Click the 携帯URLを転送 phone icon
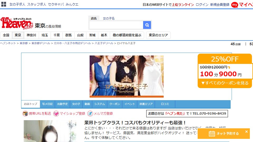This screenshot has width=253, height=142. click(25, 114)
